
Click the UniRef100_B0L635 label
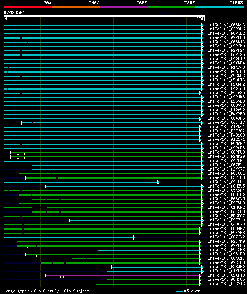click(x=226, y=93)
